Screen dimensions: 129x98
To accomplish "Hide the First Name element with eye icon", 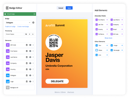I will click(30, 51).
